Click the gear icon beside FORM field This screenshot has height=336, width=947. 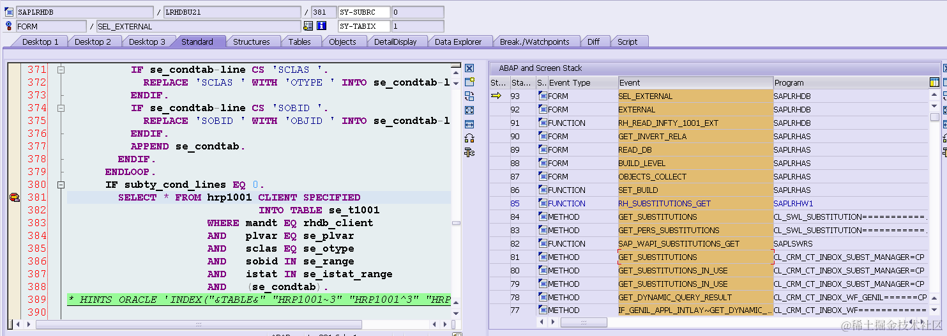coord(9,26)
